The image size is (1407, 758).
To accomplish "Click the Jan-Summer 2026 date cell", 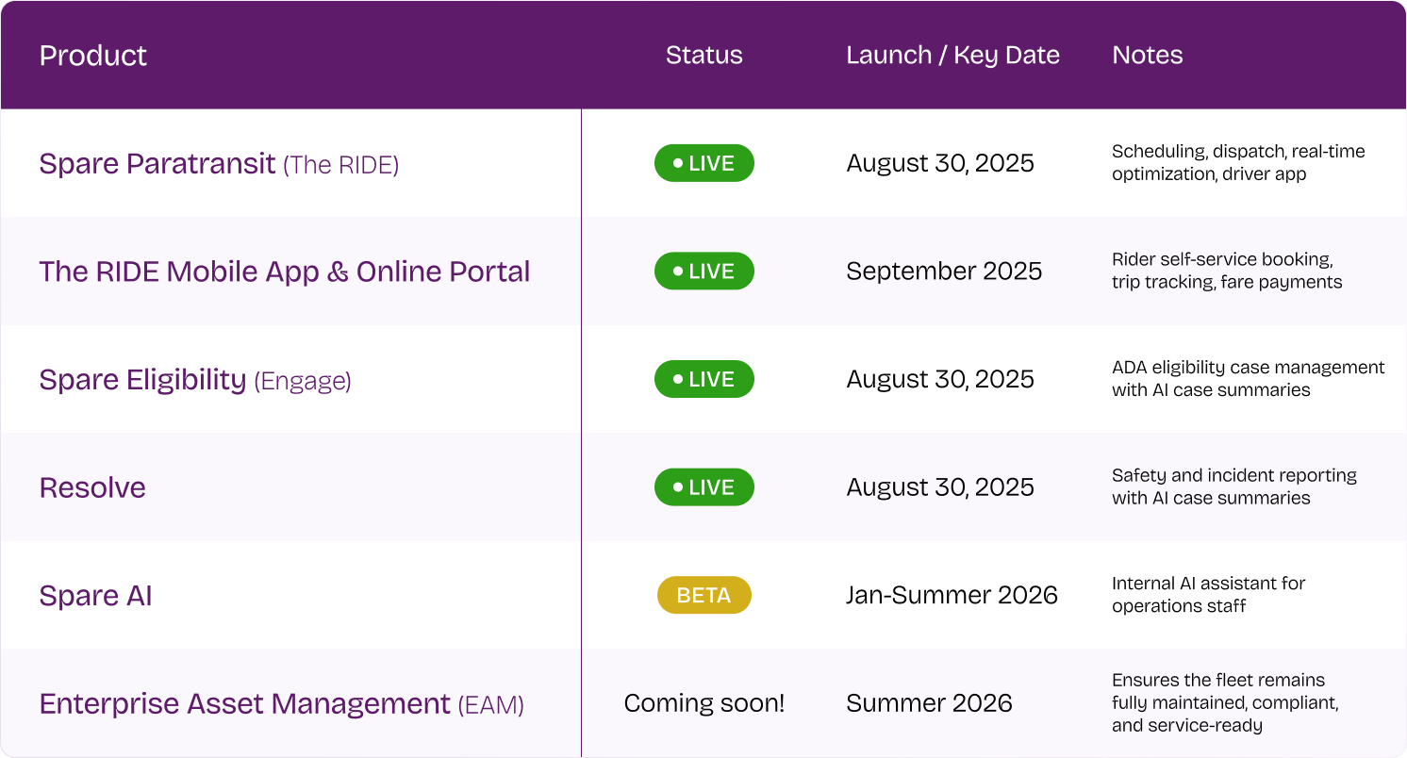I will pyautogui.click(x=952, y=595).
